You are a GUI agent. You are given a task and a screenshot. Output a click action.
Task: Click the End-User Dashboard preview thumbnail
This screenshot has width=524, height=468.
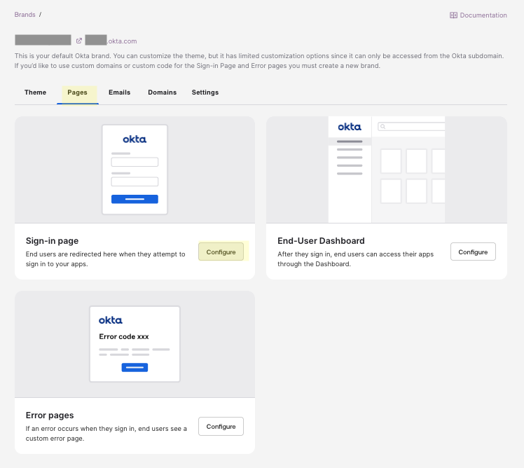(x=387, y=170)
